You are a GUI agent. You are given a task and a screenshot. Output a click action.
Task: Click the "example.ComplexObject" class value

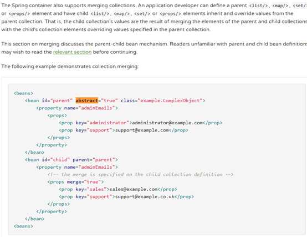170,100
